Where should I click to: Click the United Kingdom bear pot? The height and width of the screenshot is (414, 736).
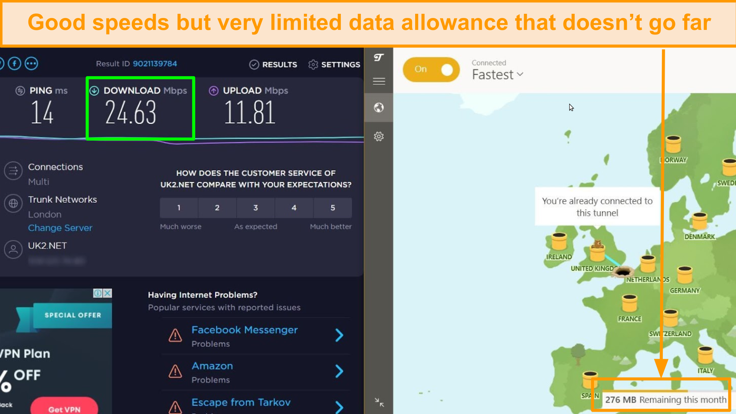click(597, 250)
